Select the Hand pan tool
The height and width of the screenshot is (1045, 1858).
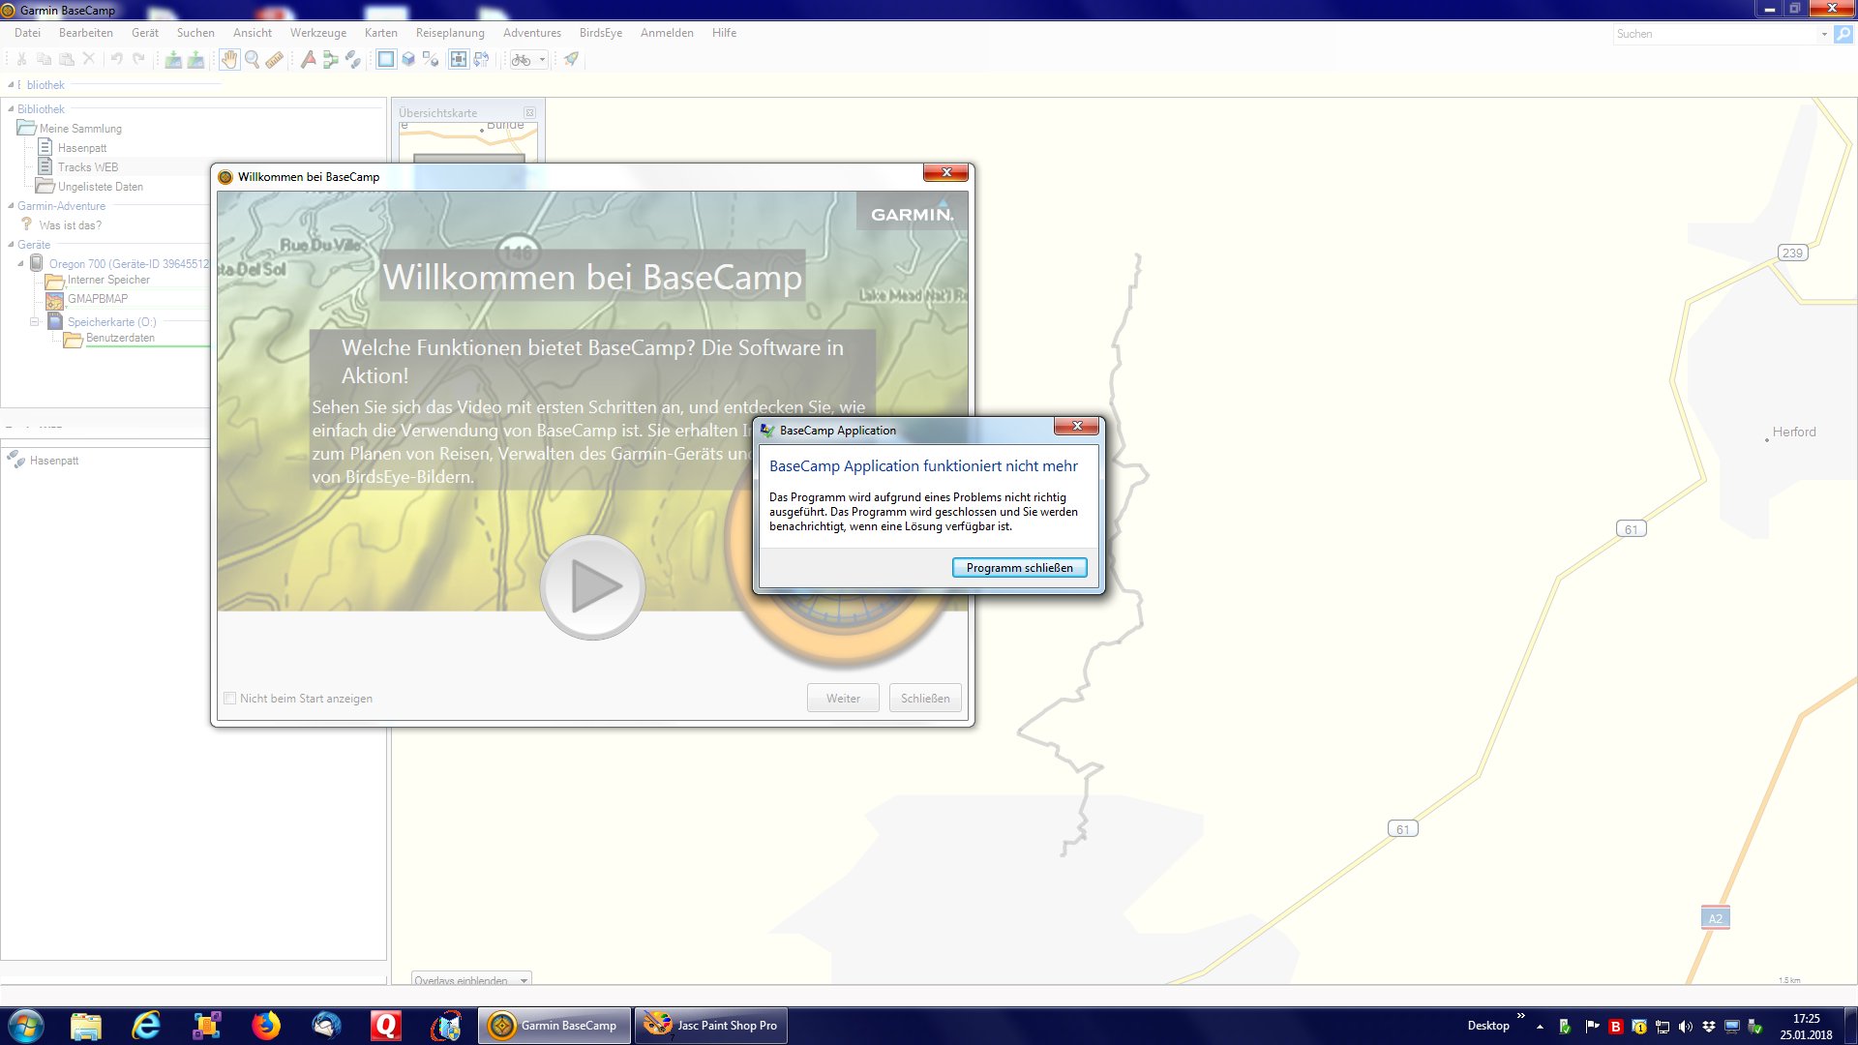[x=229, y=60]
